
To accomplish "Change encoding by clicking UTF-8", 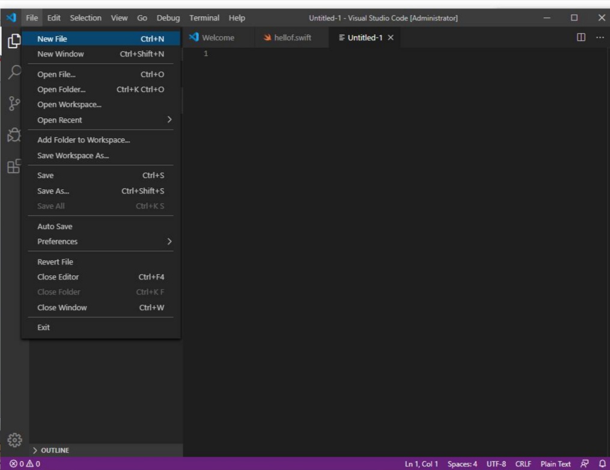I will point(496,463).
